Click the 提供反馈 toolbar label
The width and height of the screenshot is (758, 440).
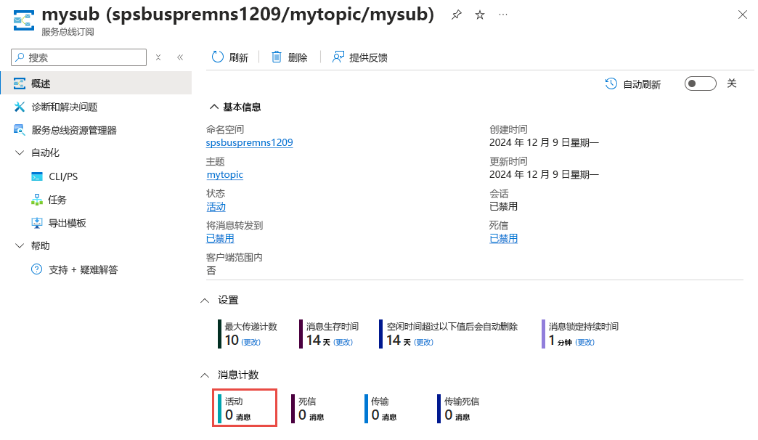pyautogui.click(x=368, y=57)
